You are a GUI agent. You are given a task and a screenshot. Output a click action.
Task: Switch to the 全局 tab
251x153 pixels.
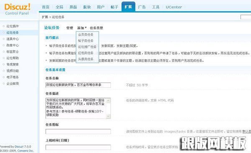click(59, 7)
